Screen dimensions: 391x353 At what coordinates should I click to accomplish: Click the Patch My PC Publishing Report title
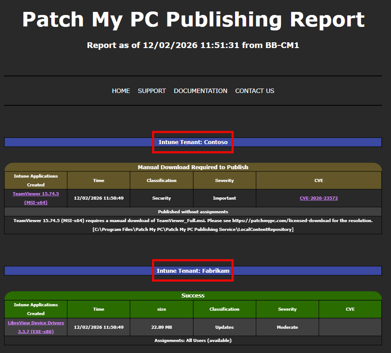193,20
